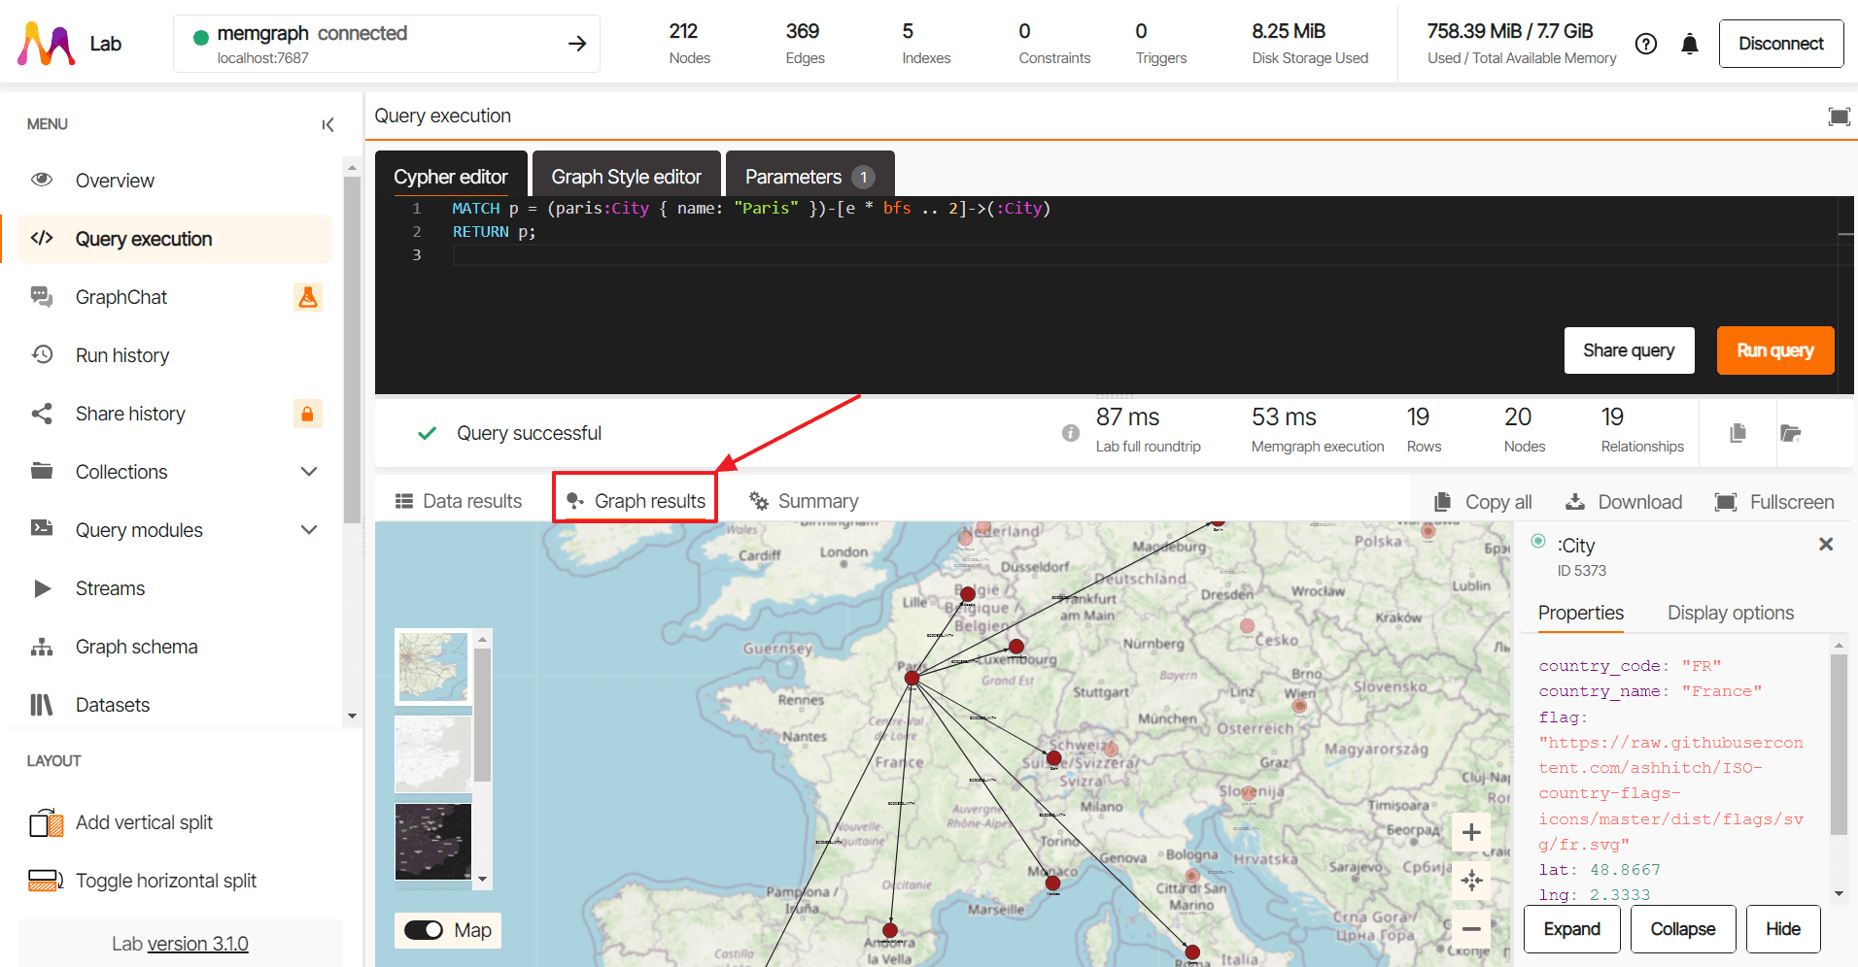This screenshot has height=967, width=1858.
Task: Click the Overview eye icon
Action: 42,180
